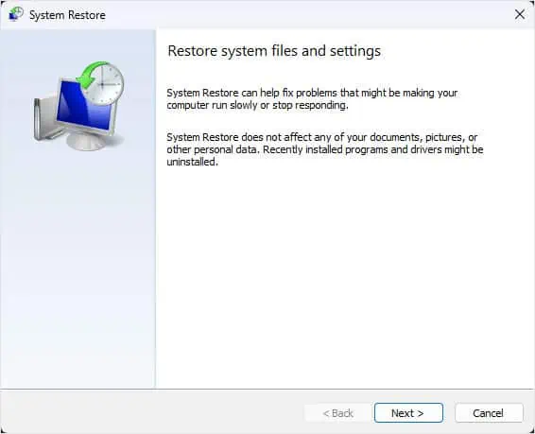Click the System Restore title bar icon
The width and height of the screenshot is (535, 434).
tap(16, 14)
